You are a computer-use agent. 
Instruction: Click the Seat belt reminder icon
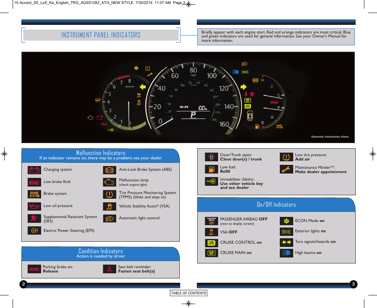coord(109,269)
